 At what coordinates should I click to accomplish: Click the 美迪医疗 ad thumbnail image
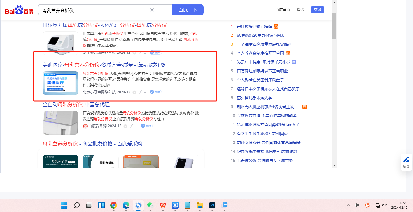[x=60, y=83]
